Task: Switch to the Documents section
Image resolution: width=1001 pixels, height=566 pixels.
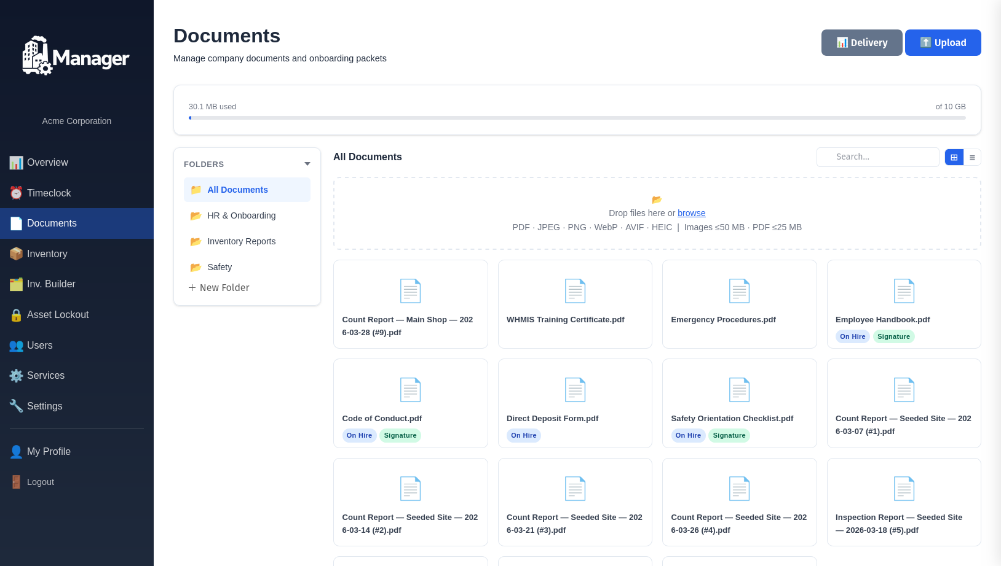Action: coord(51,223)
